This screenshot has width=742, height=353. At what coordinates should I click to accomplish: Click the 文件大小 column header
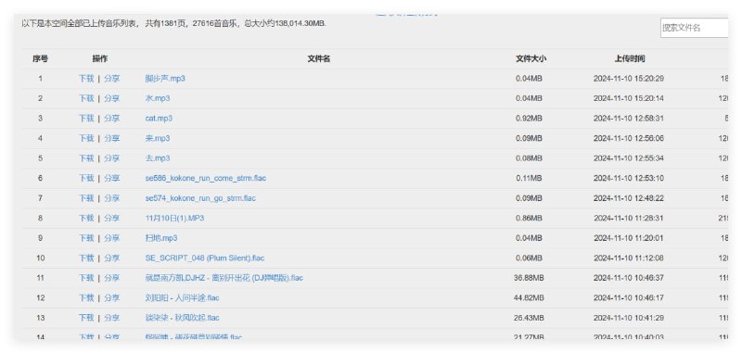[x=531, y=58]
